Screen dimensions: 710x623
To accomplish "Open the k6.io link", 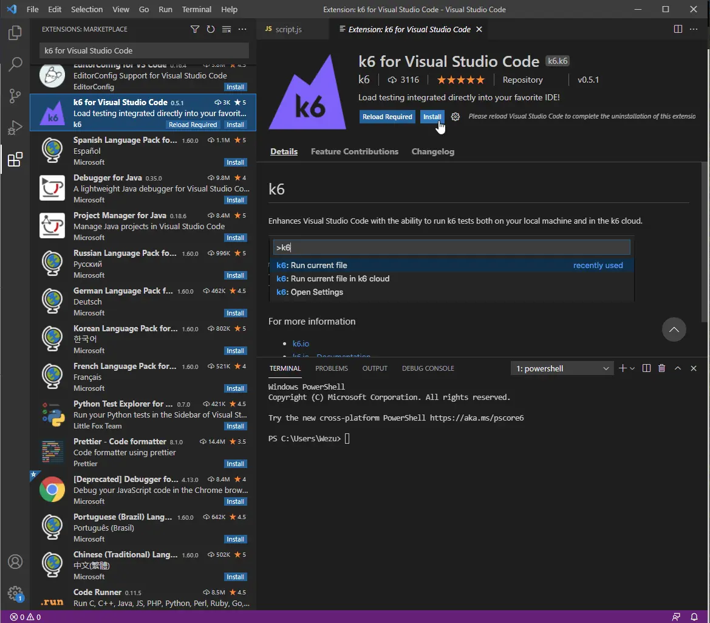I will (300, 343).
